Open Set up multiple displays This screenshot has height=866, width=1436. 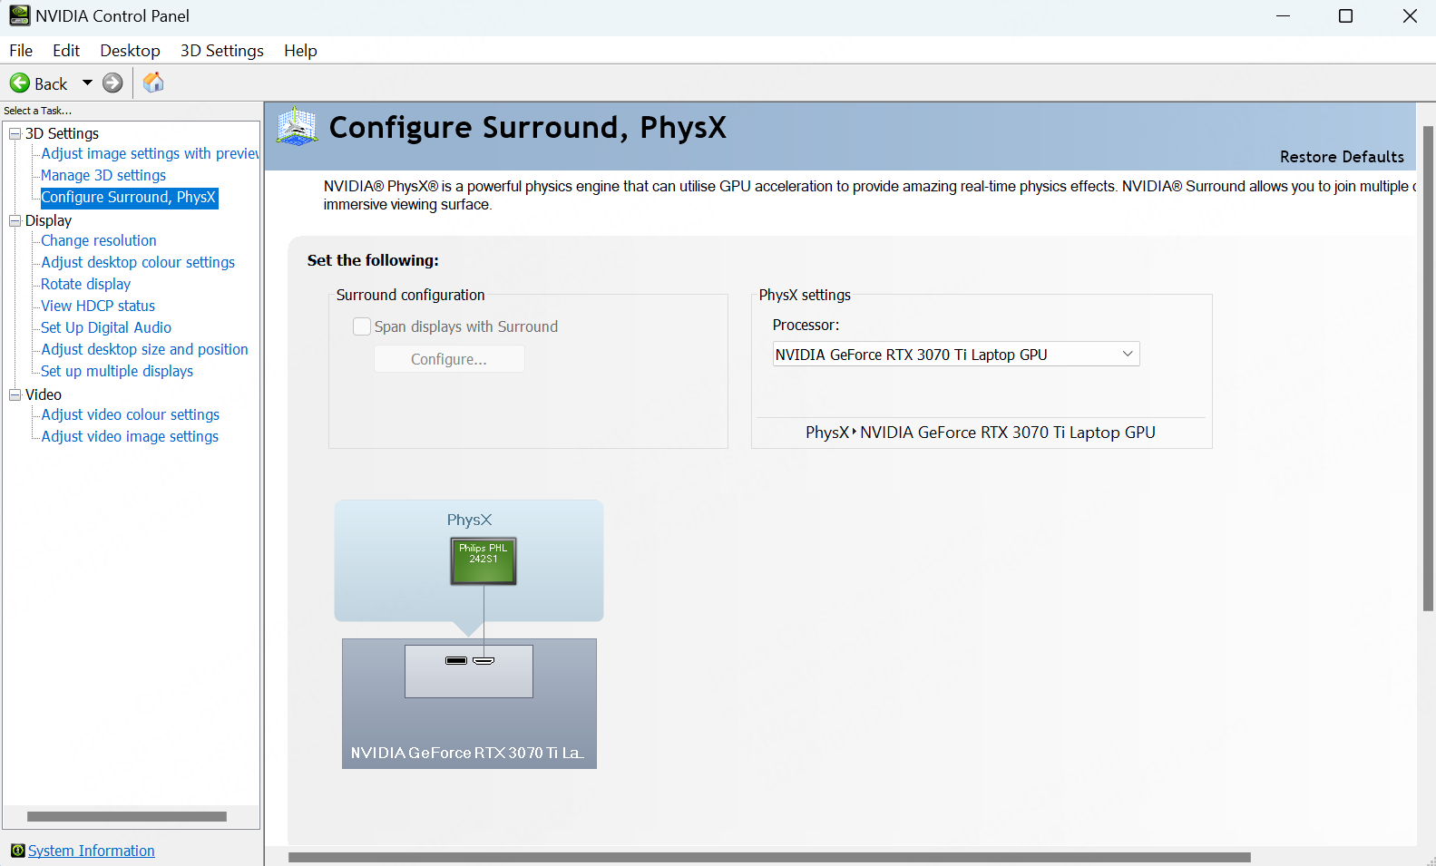117,371
